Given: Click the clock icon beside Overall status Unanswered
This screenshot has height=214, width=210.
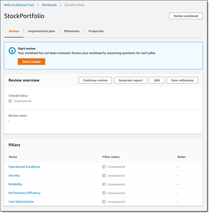Looking at the screenshot, I should click(10, 101).
